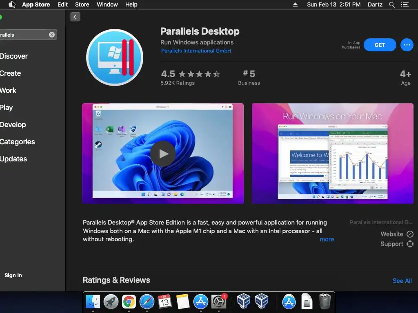The image size is (418, 313).
Task: Open the Store menu
Action: (82, 4)
